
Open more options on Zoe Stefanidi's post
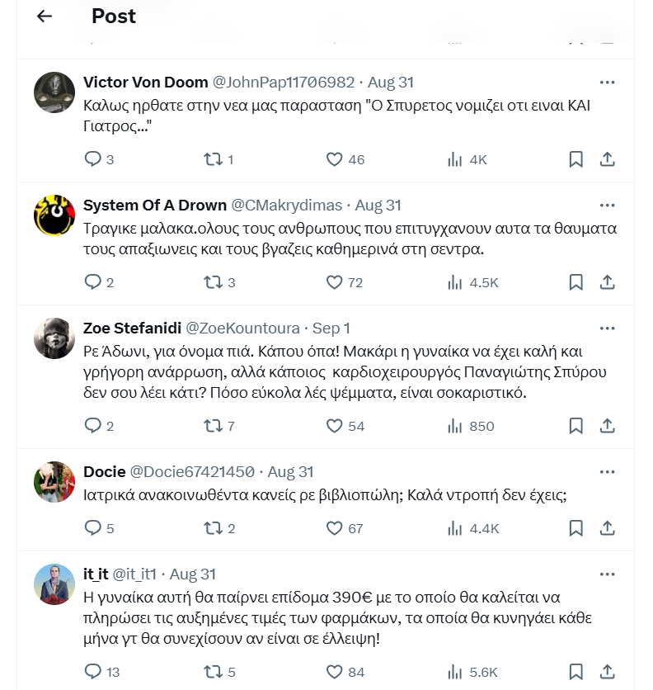[x=607, y=328]
